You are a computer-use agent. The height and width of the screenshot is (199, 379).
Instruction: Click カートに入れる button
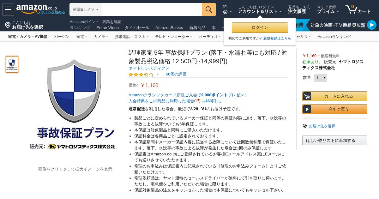334,96
